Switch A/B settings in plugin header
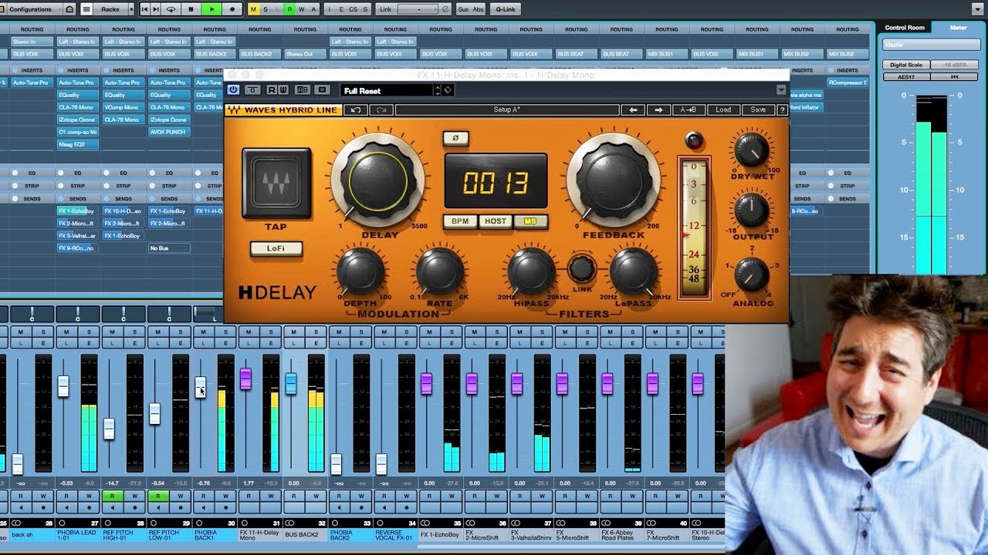 (303, 90)
